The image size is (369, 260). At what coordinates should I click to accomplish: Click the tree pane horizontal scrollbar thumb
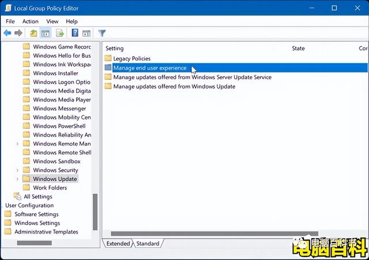35,243
